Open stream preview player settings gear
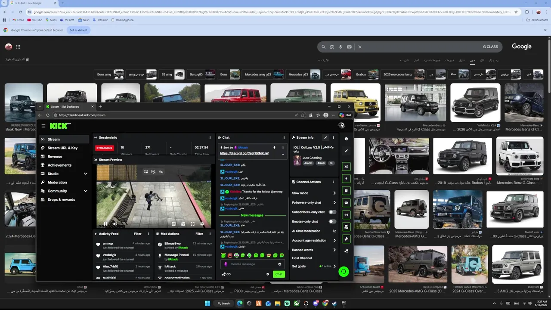The image size is (551, 310). pos(202,224)
